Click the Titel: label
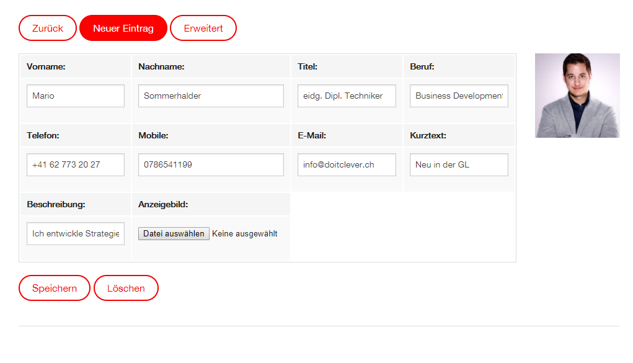This screenshot has height=363, width=633. coord(308,66)
